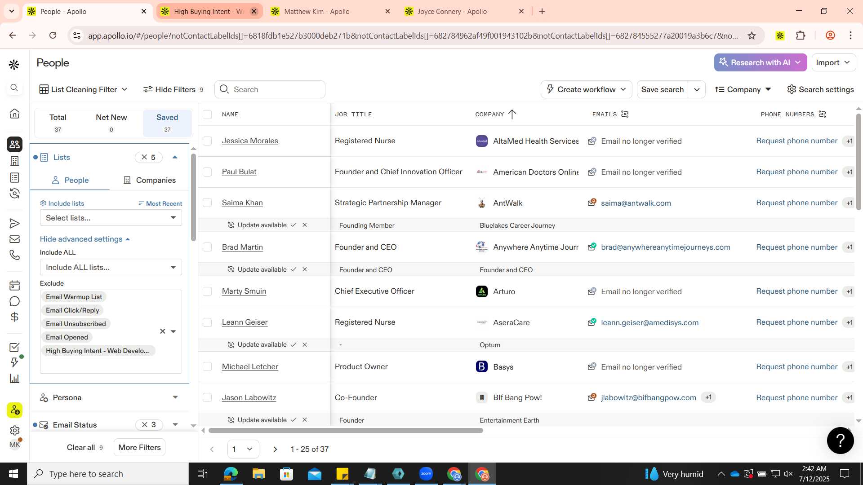
Task: Check Saima Khan row checkbox
Action: pos(207,203)
